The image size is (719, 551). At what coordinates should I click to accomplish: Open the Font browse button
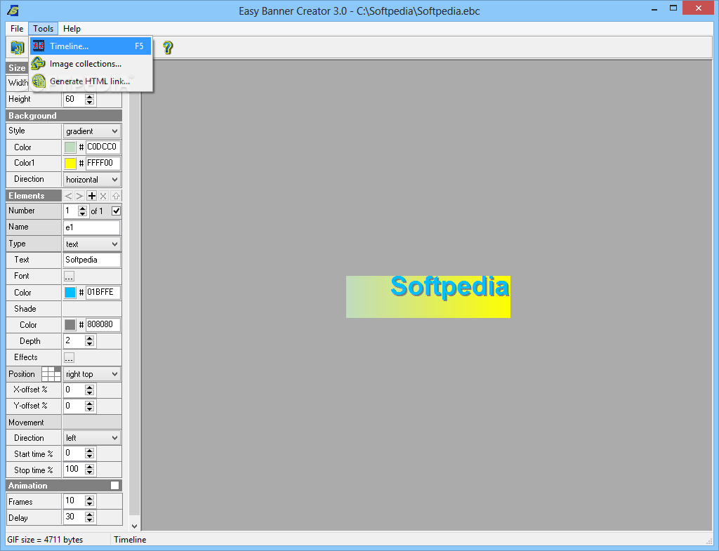tap(69, 277)
